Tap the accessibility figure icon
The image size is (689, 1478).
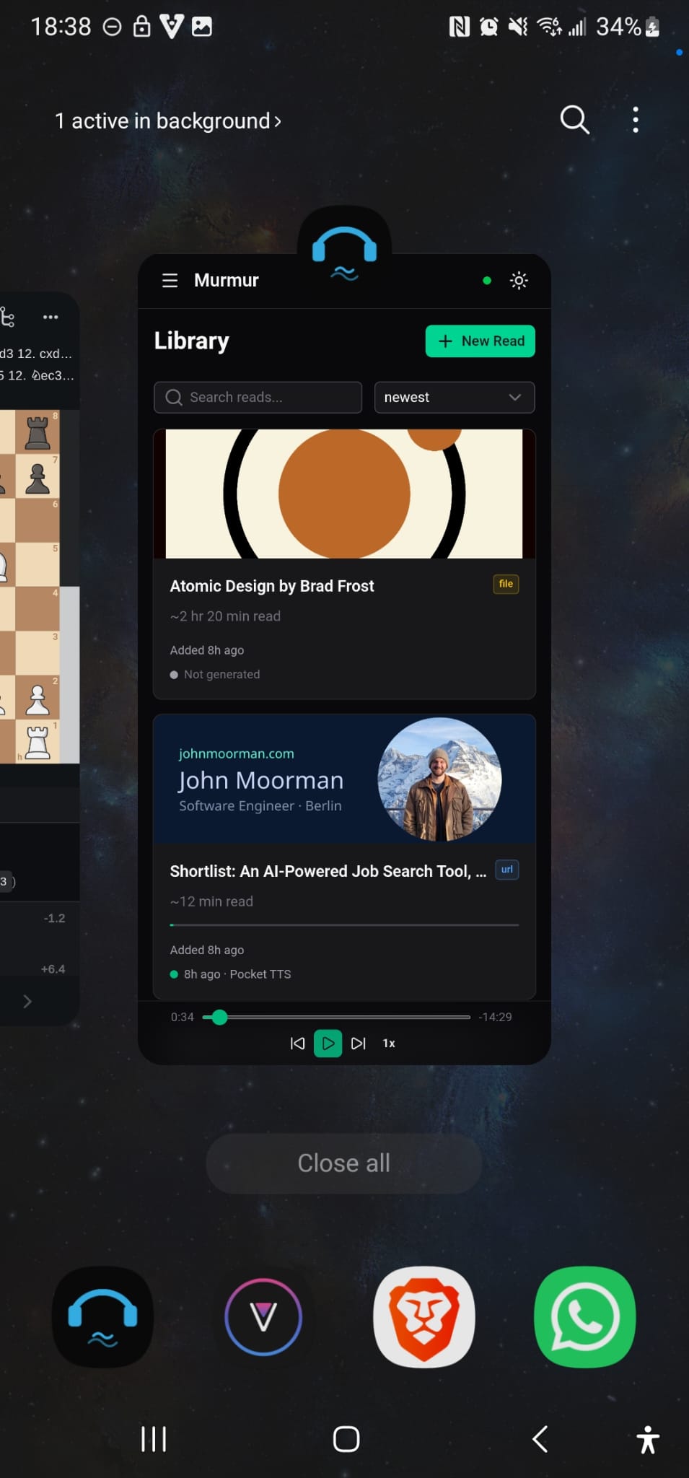coord(648,1439)
